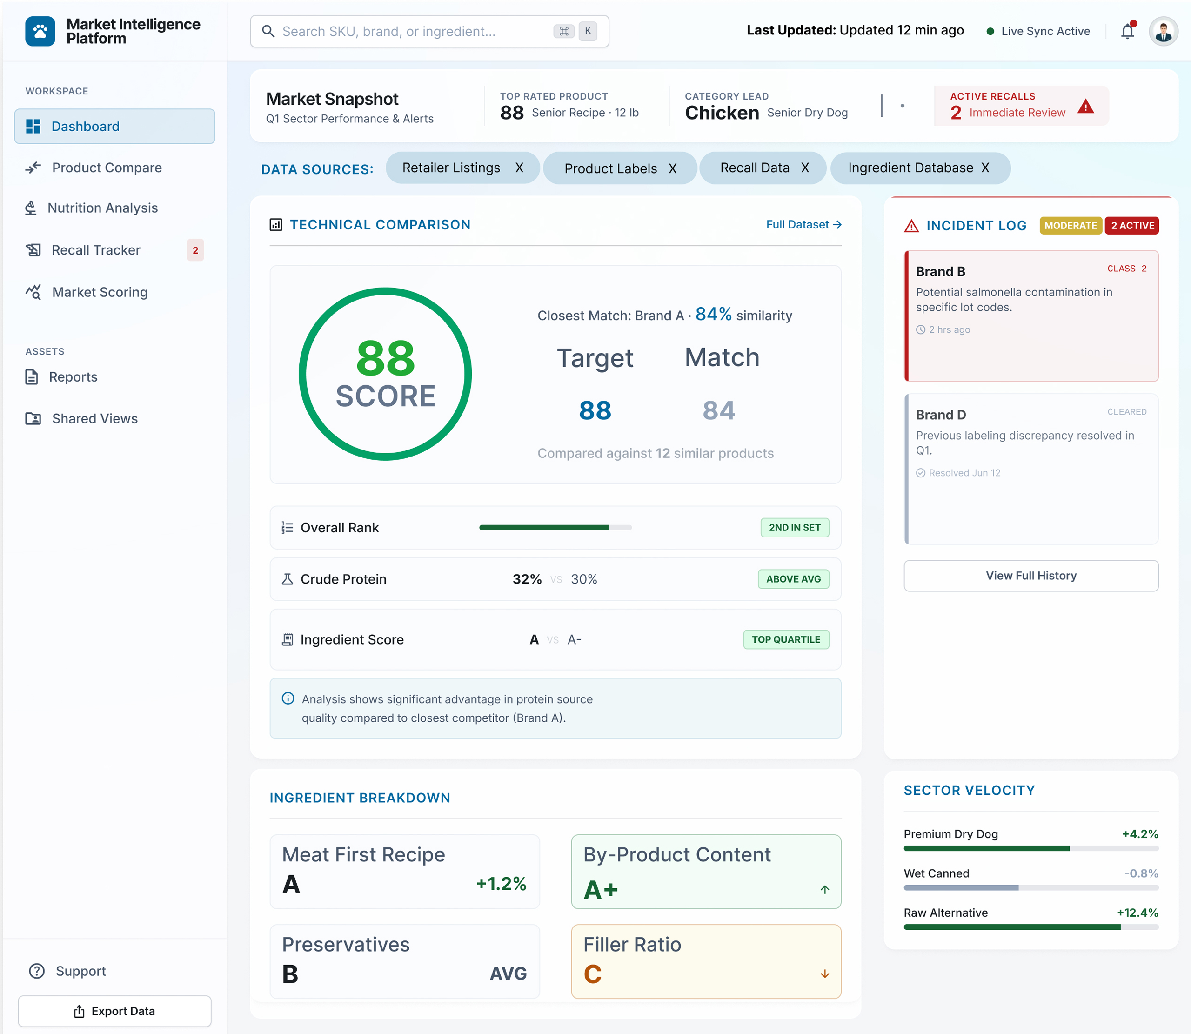Click the Wet Canned velocity bar
Viewport: 1191px width, 1034px height.
coord(1031,887)
